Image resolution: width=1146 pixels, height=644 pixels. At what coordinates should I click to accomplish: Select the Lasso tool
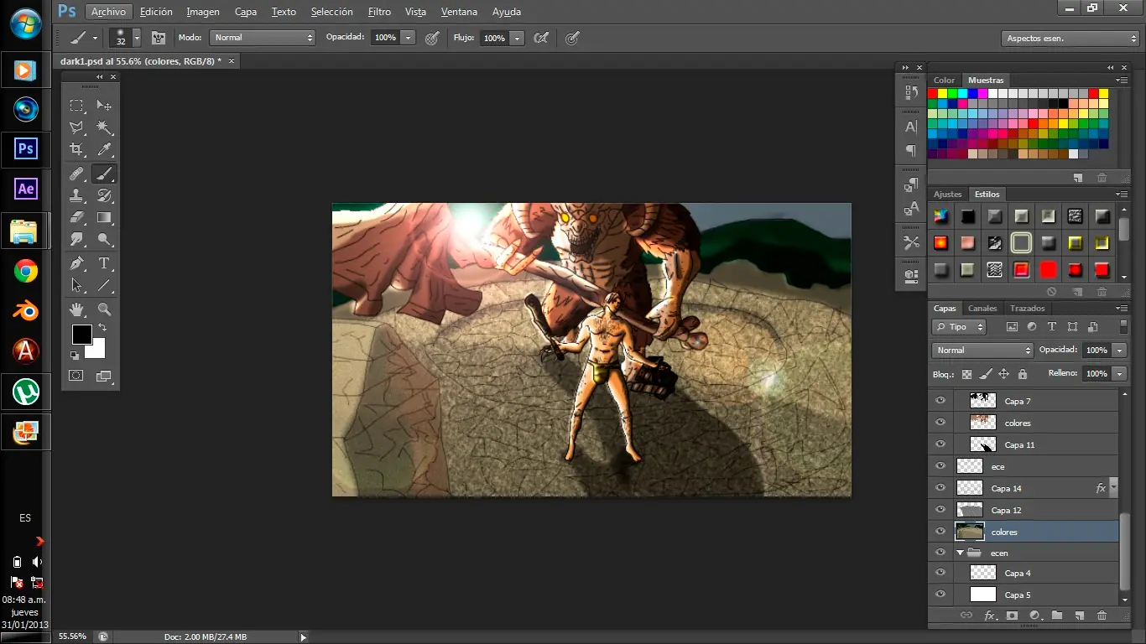(x=76, y=127)
